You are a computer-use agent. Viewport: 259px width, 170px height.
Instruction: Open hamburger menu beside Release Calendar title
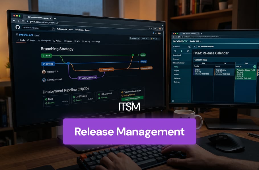coord(199,46)
